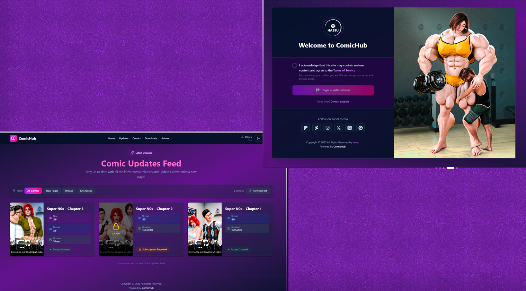
Task: Click the Subscription Required badge
Action: click(153, 250)
